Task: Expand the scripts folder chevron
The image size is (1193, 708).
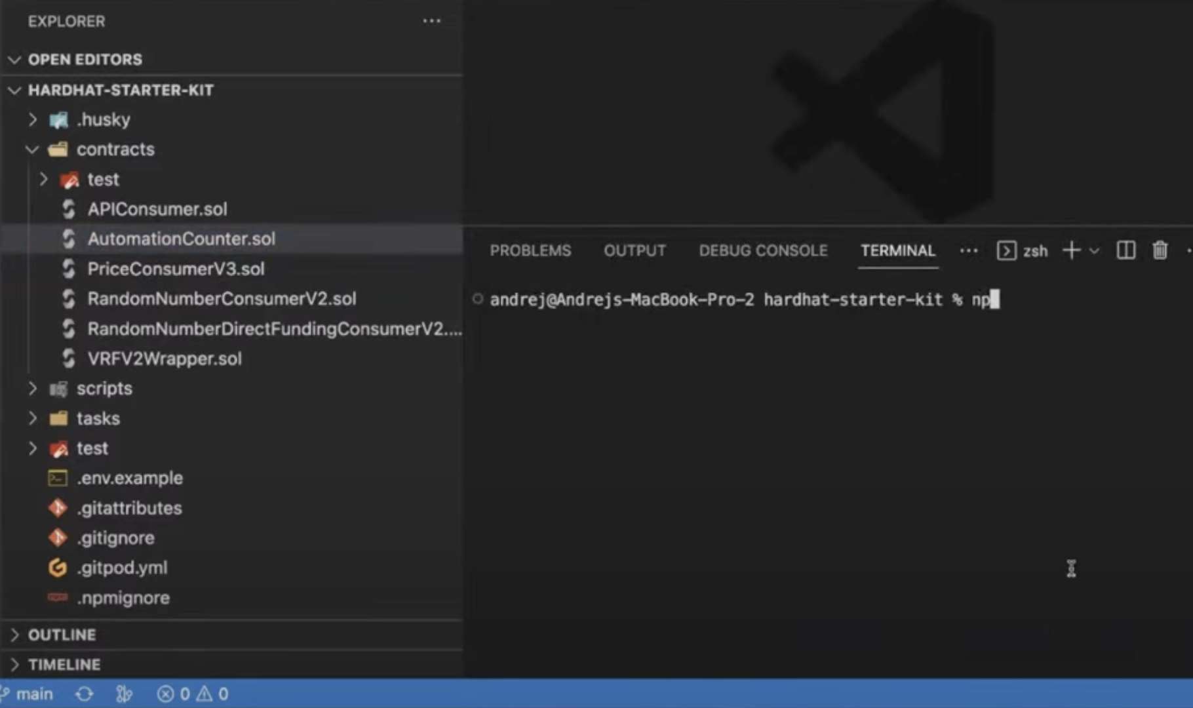Action: coord(33,388)
